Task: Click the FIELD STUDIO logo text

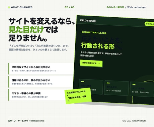Action: point(88,21)
